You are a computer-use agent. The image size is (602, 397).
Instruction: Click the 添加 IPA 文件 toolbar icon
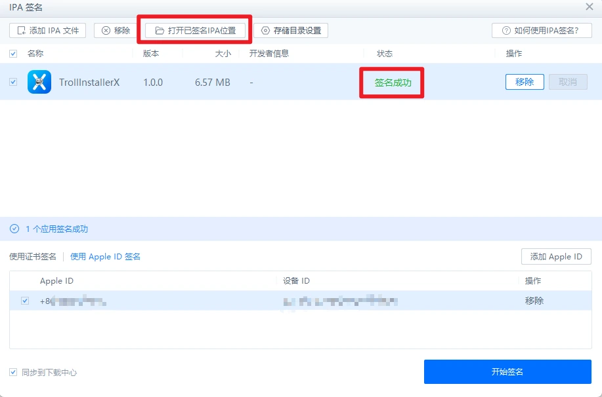pyautogui.click(x=20, y=29)
